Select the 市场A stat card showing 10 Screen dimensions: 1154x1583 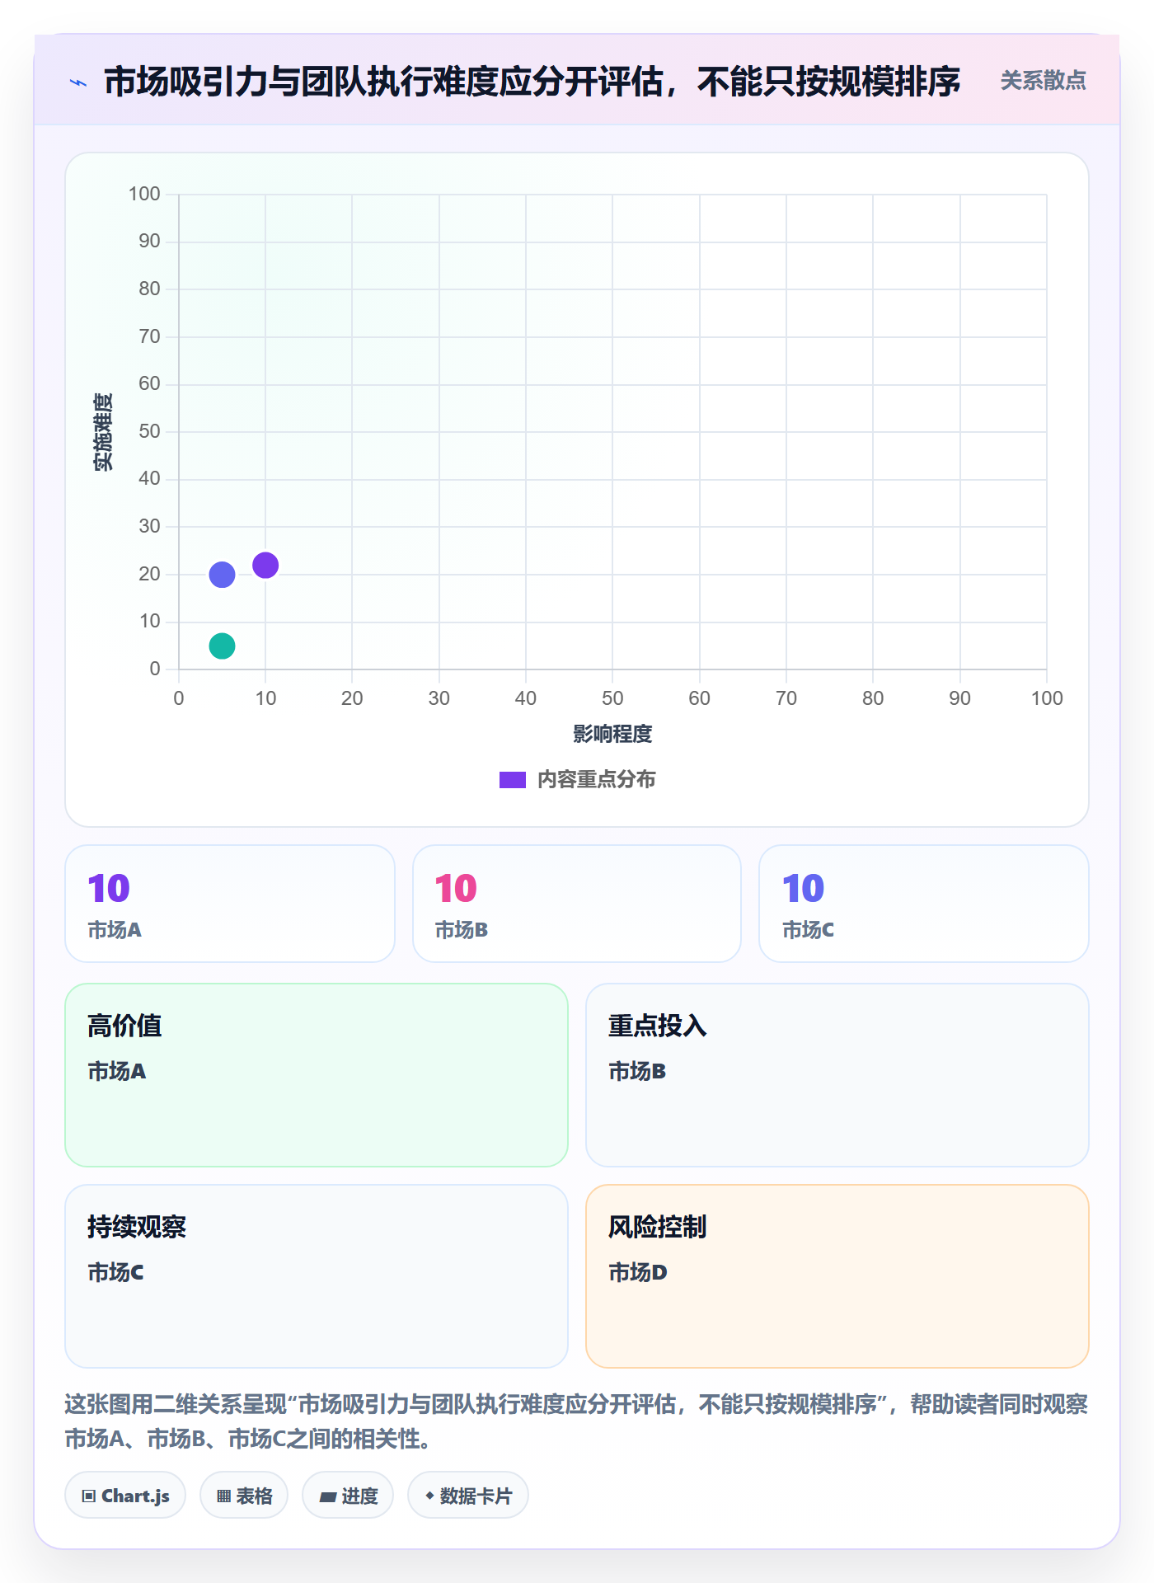[x=230, y=904]
